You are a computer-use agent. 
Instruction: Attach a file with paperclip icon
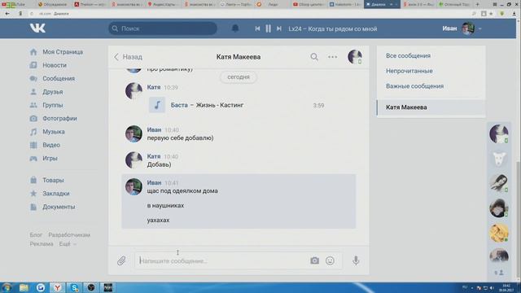[121, 260]
